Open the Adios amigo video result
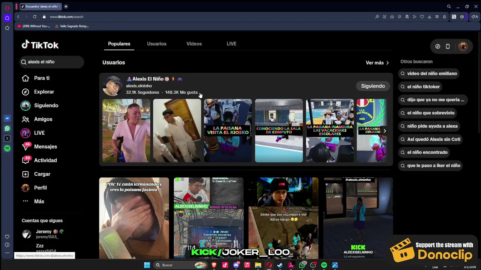The width and height of the screenshot is (481, 270). (283, 218)
